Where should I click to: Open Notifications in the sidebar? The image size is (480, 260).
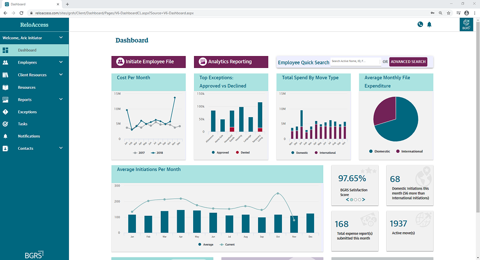[x=34, y=136]
